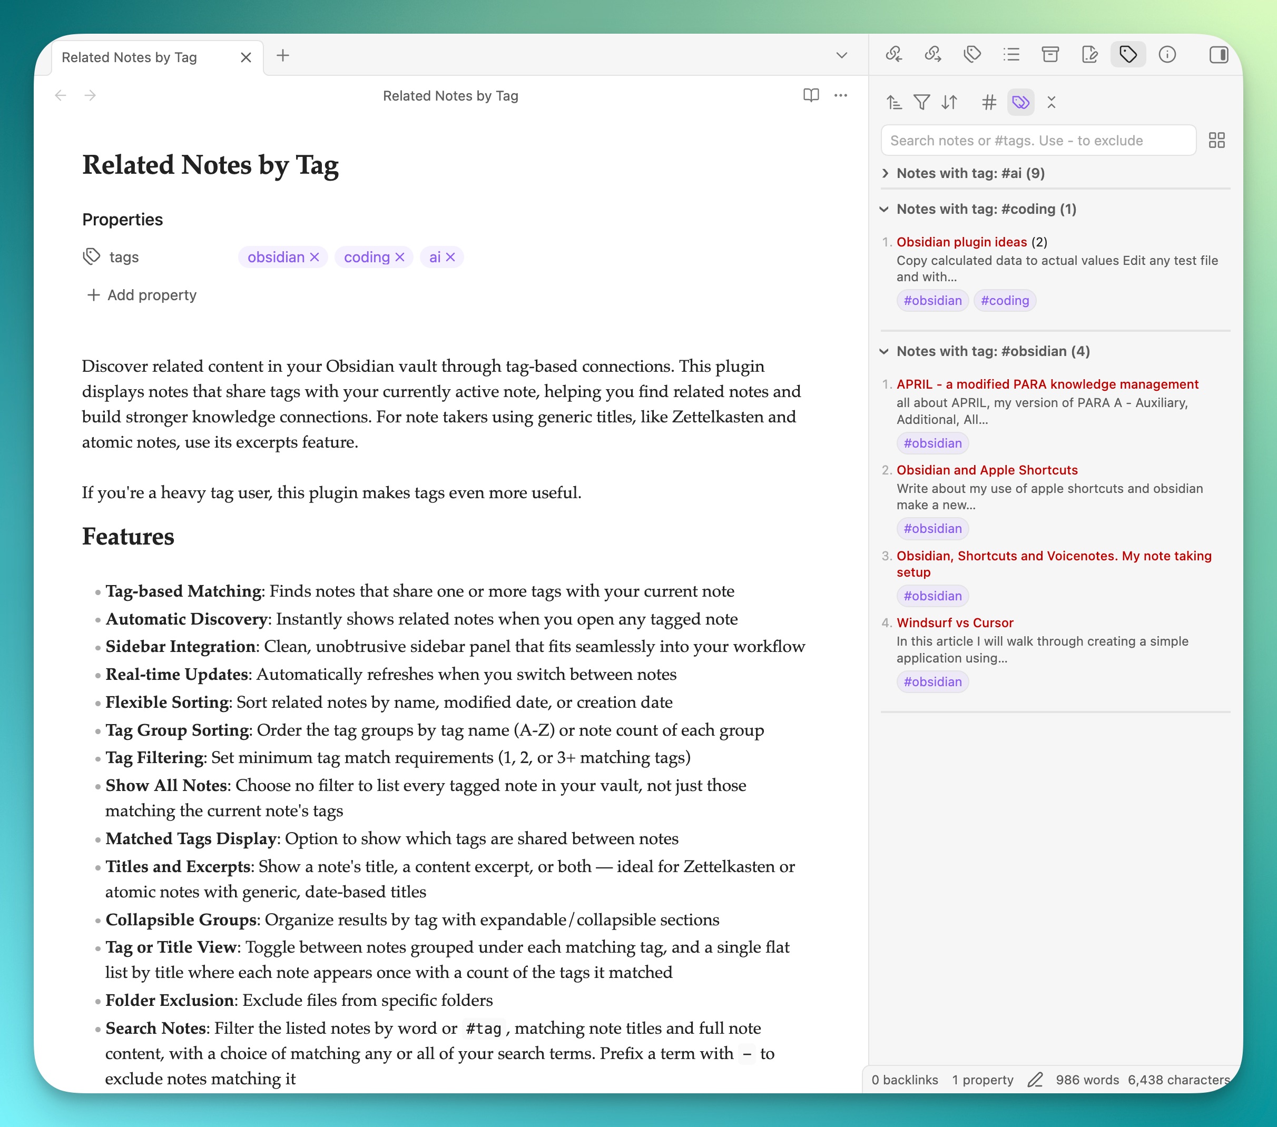Click #obsidian pill under APRIL note
The width and height of the screenshot is (1277, 1127).
[x=933, y=443]
